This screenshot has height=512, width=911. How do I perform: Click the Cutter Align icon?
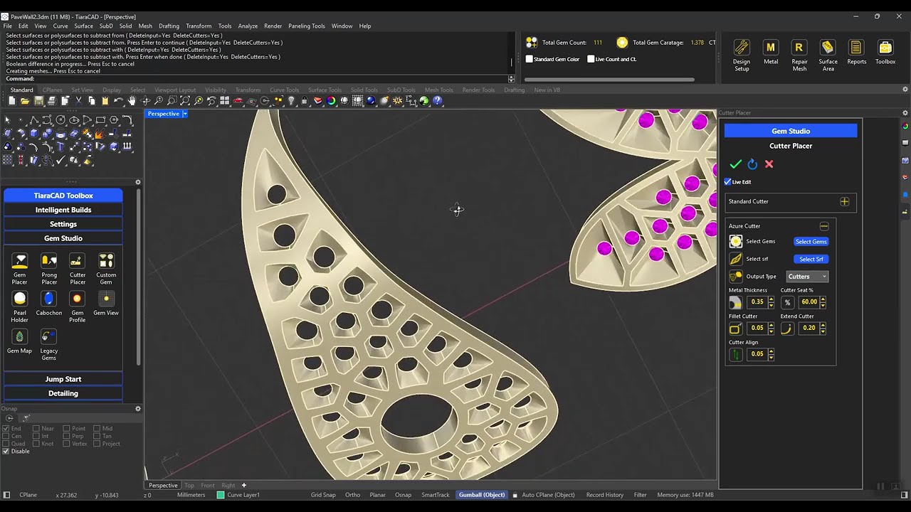point(736,354)
